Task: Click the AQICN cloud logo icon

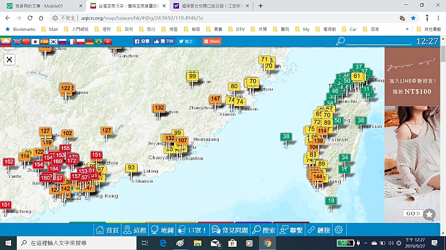Action: coord(6,41)
